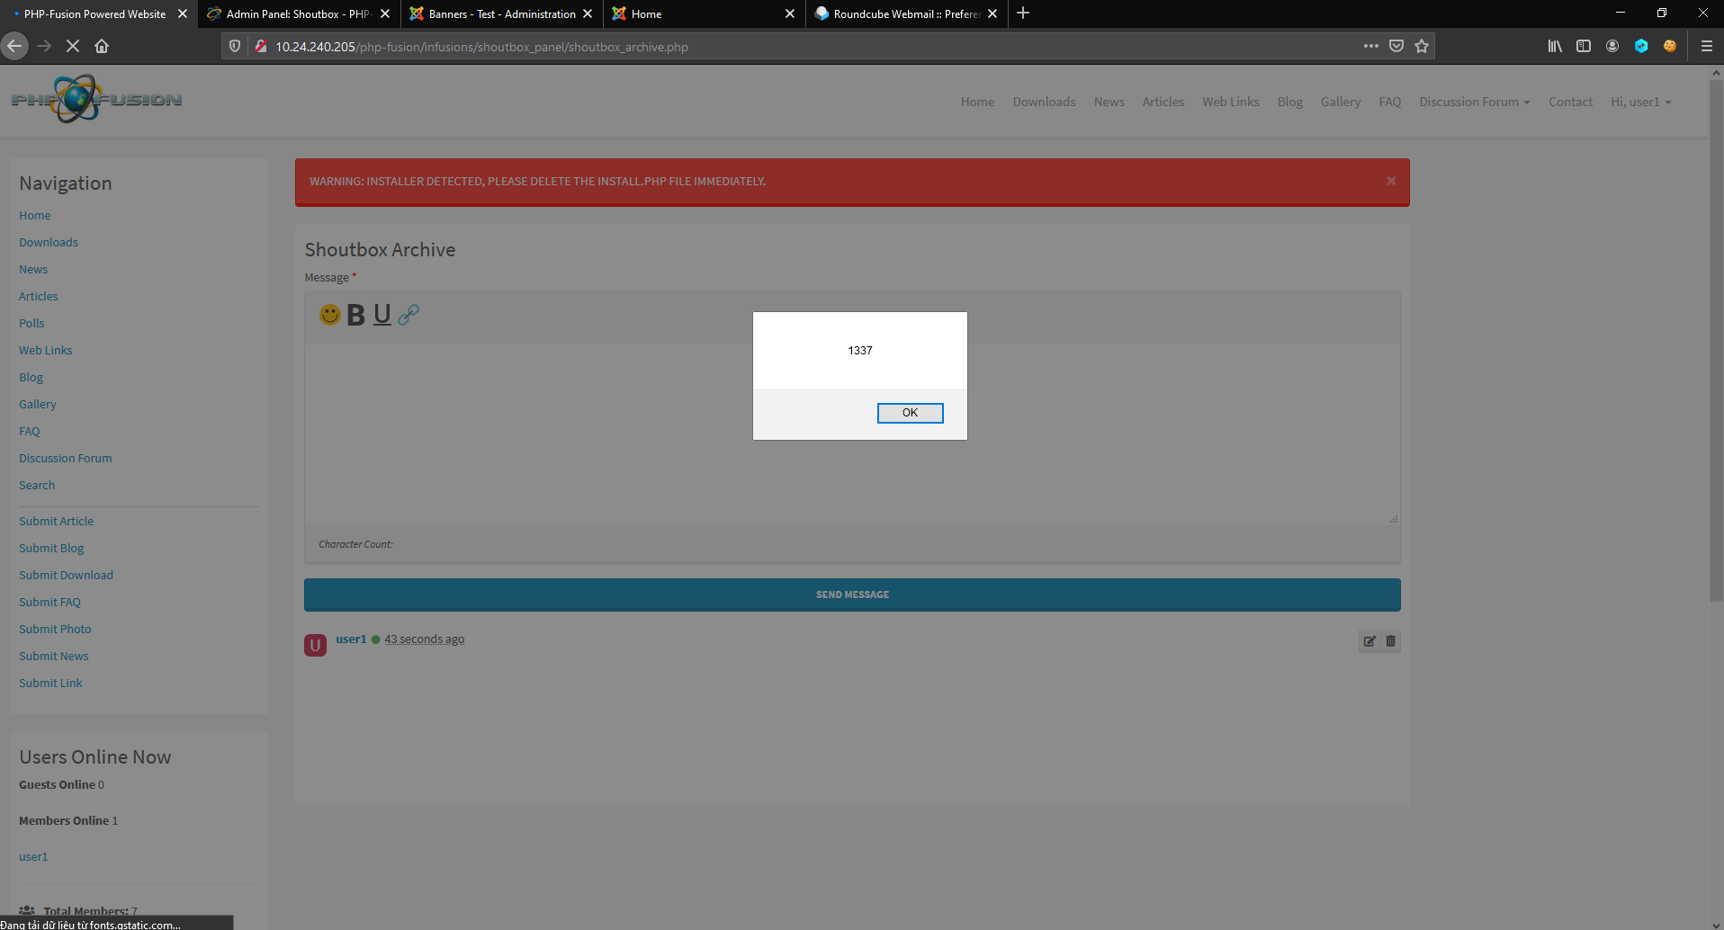1724x930 pixels.
Task: Close the Admin Panel Shoutbox tab
Action: click(x=385, y=13)
